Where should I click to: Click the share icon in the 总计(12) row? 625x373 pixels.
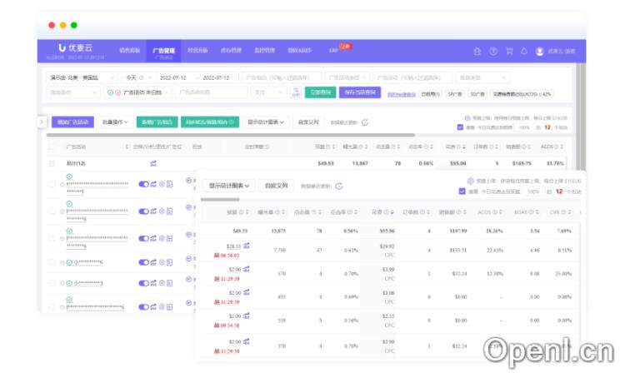click(x=153, y=163)
